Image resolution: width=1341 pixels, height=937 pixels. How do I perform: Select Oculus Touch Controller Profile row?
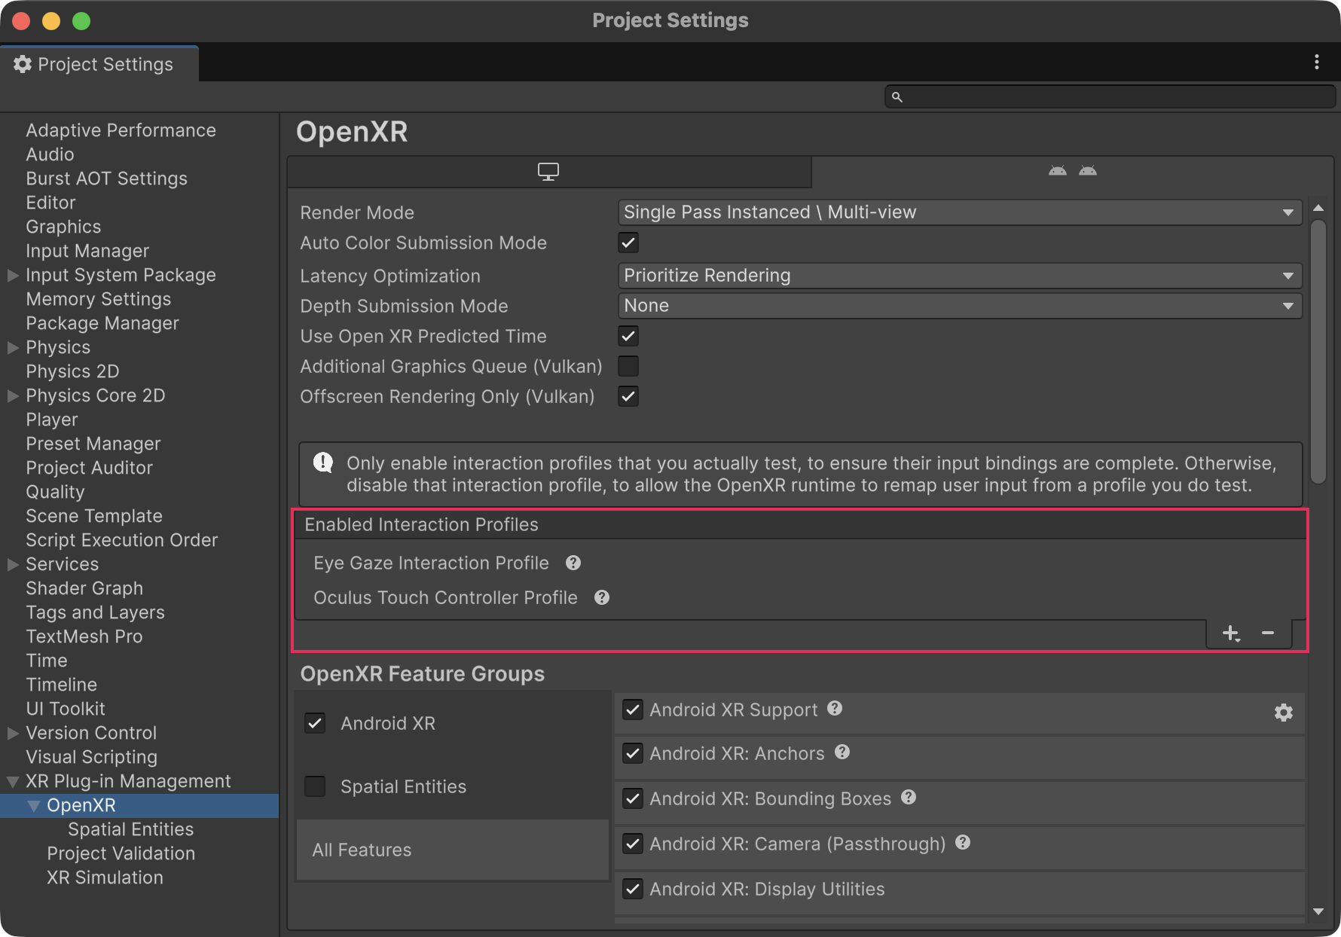tap(800, 597)
